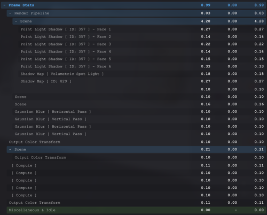
Task: Collapse the Frame Stats tree node
Action: click(x=4, y=5)
